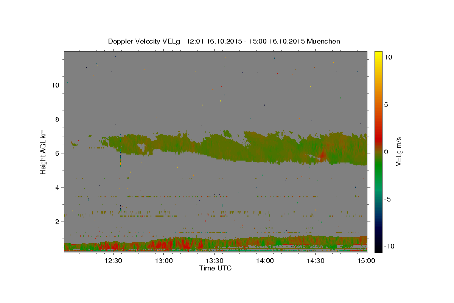454x303 pixels.
Task: Click the height tick label '4'
Action: coord(58,187)
